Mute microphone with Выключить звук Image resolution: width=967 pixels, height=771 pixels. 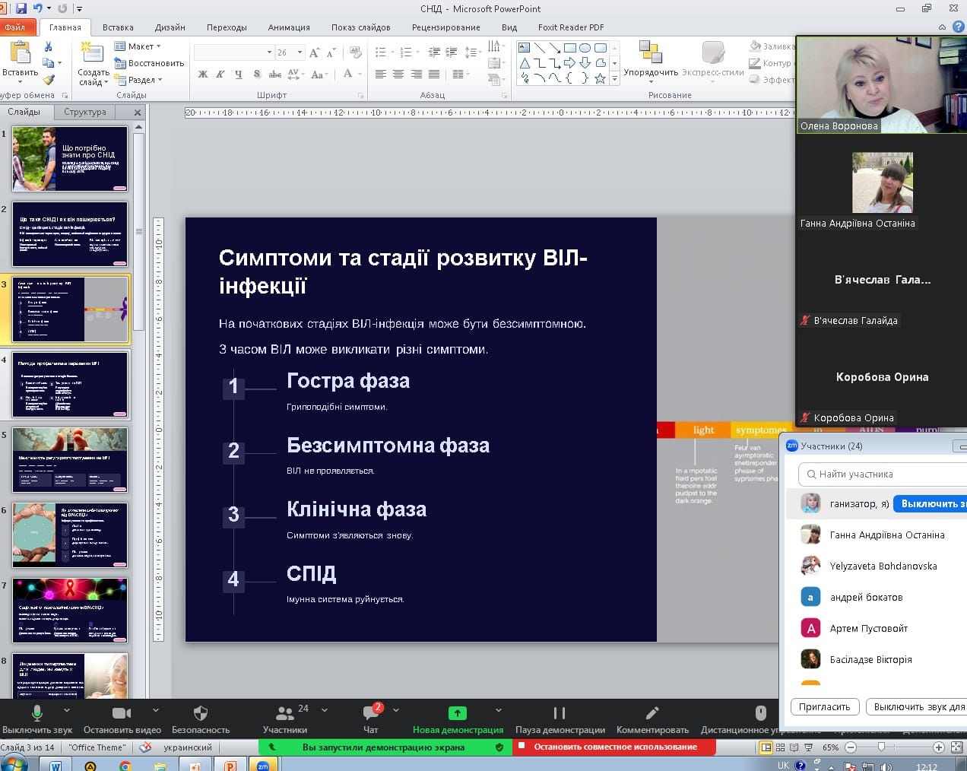click(36, 712)
